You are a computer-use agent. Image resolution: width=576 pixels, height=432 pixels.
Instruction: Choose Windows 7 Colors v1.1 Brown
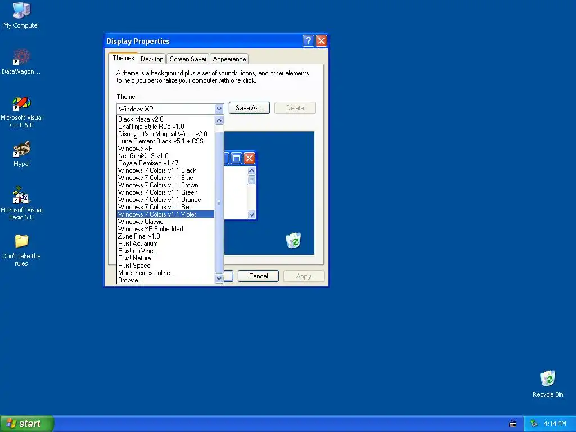coord(166,185)
